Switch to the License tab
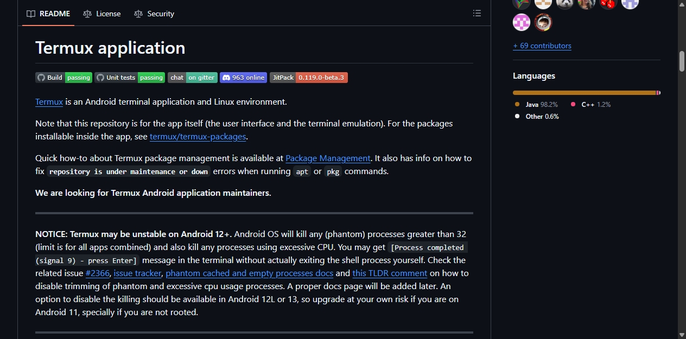 click(x=102, y=14)
